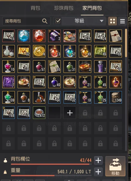Screen dimensions: 131x181
Task: Click the gold coin item with 4
Action: coord(39,51)
